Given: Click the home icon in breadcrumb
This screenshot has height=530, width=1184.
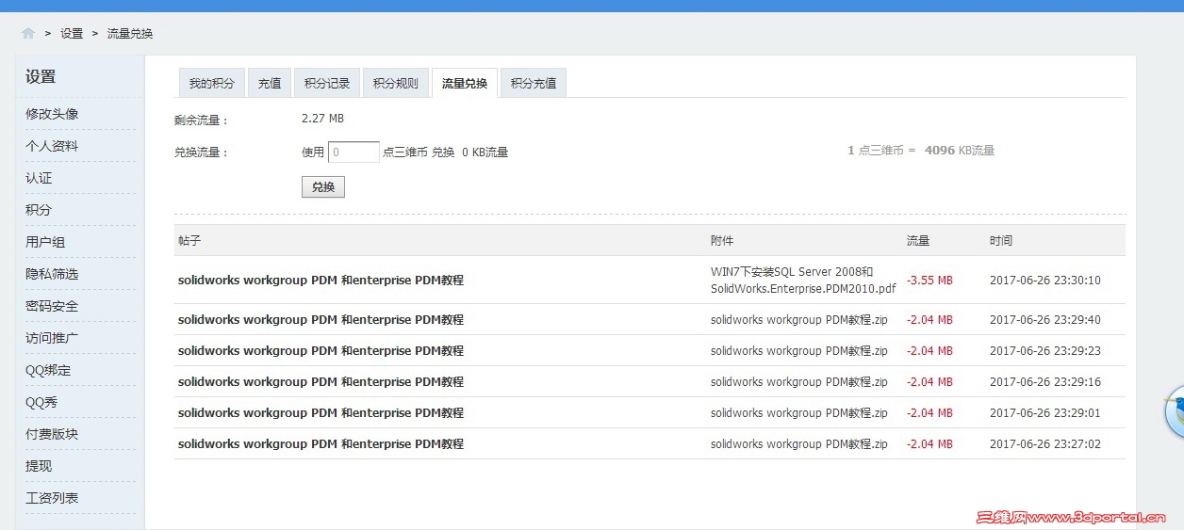Looking at the screenshot, I should pos(28,33).
